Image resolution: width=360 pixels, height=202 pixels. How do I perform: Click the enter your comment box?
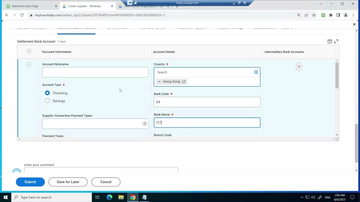tap(101, 170)
